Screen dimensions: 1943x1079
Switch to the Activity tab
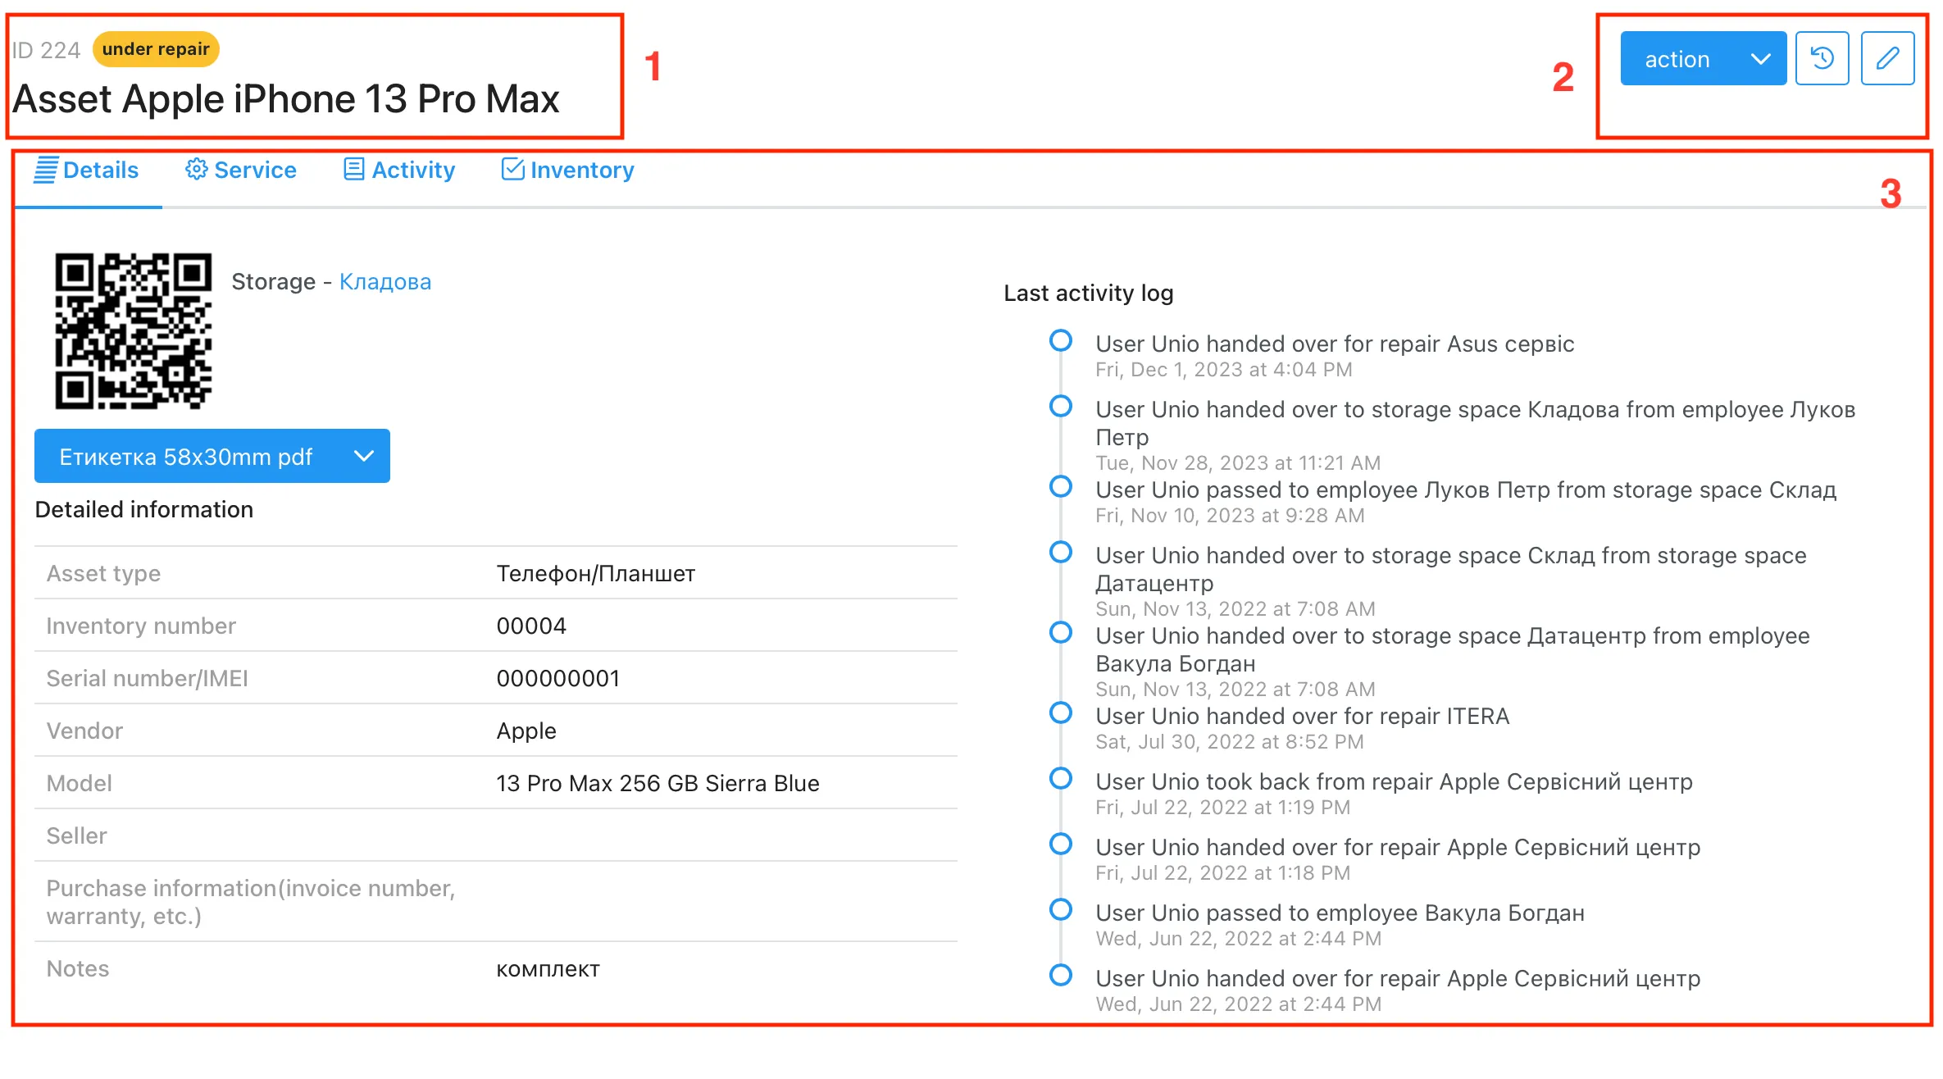coord(413,170)
